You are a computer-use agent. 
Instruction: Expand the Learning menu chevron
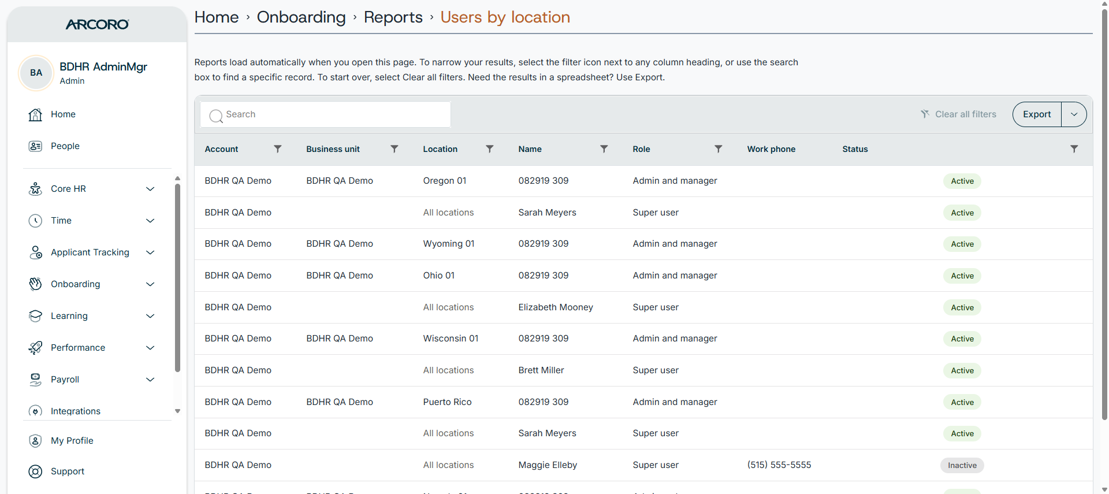click(150, 316)
